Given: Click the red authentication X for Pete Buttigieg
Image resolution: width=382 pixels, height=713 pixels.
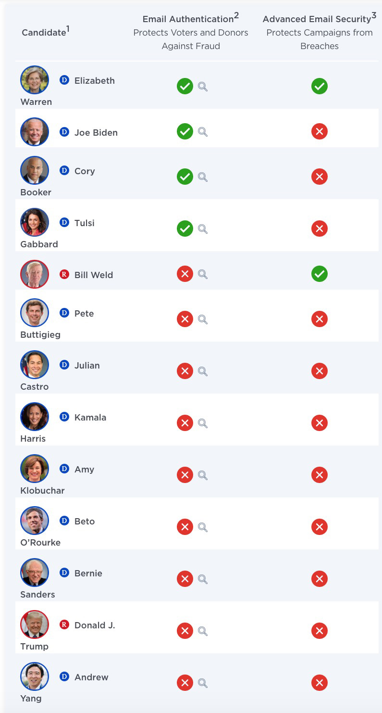Looking at the screenshot, I should (185, 319).
